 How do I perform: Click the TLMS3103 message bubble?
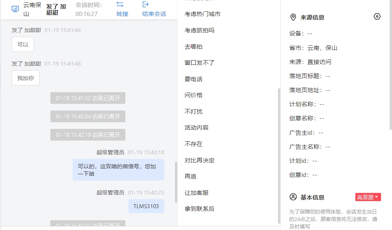pyautogui.click(x=146, y=206)
